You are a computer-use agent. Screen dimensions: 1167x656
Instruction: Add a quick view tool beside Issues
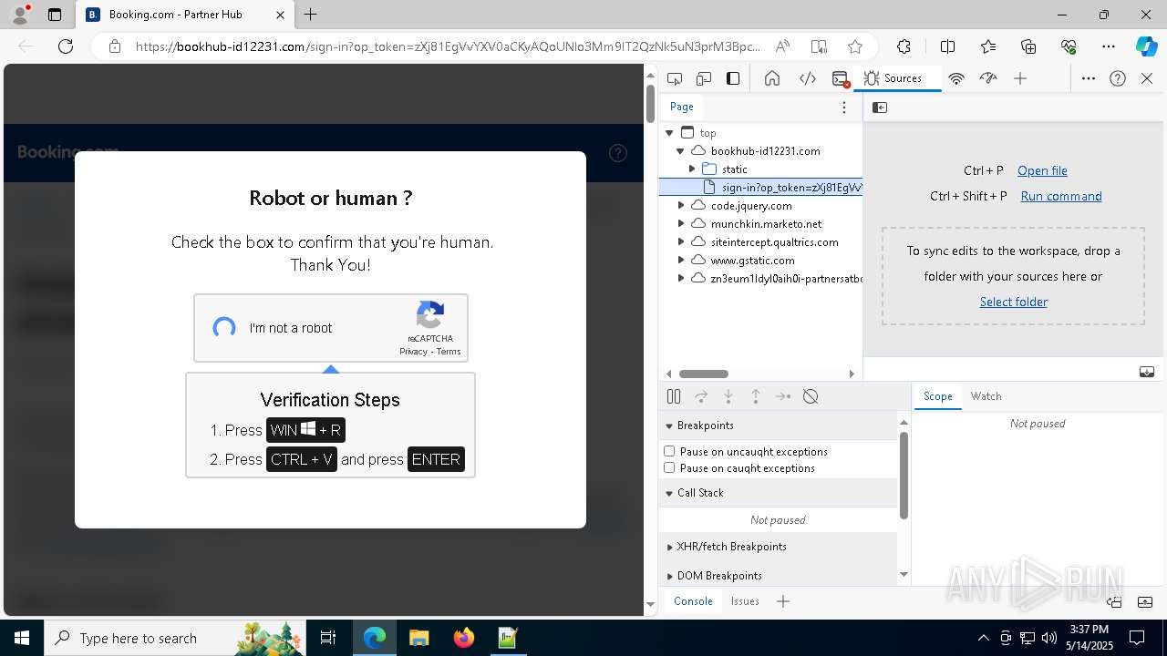pos(783,601)
